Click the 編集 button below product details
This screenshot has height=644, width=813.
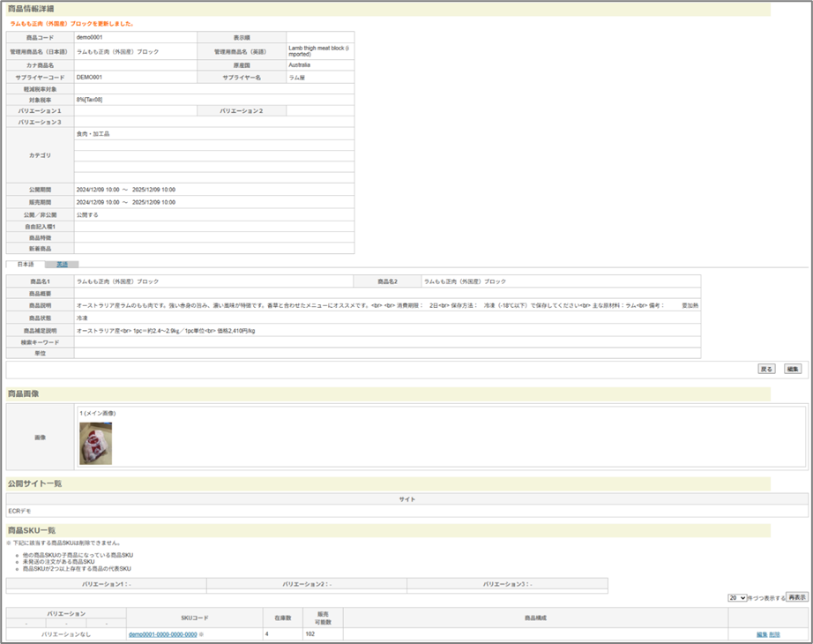pos(793,369)
